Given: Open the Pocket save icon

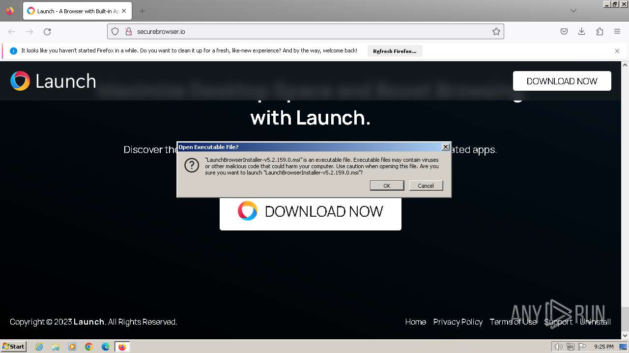Looking at the screenshot, I should tap(564, 31).
